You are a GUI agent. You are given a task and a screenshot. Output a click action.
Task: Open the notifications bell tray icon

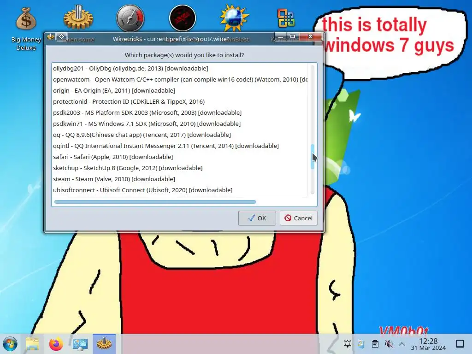tap(348, 343)
